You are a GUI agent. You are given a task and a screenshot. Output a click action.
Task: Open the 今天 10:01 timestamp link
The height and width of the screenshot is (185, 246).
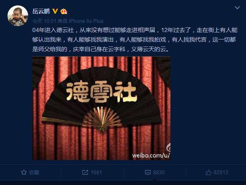(44, 21)
